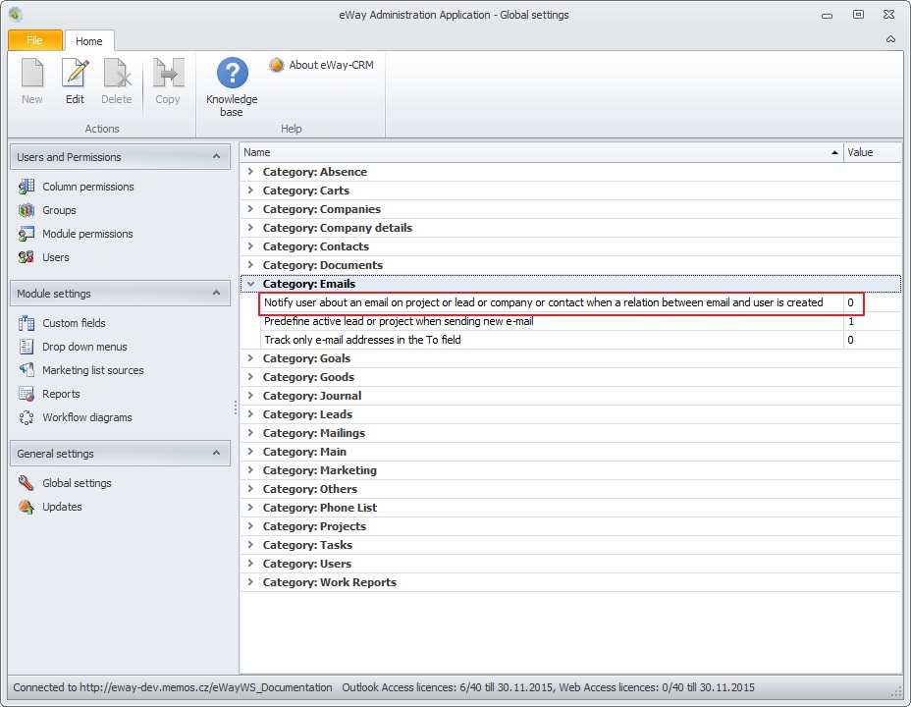This screenshot has height=707, width=911.
Task: Expand Category: Others
Action: (250, 489)
